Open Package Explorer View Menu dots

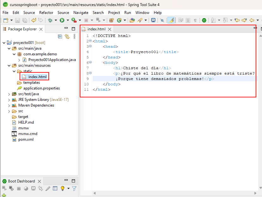click(74, 36)
